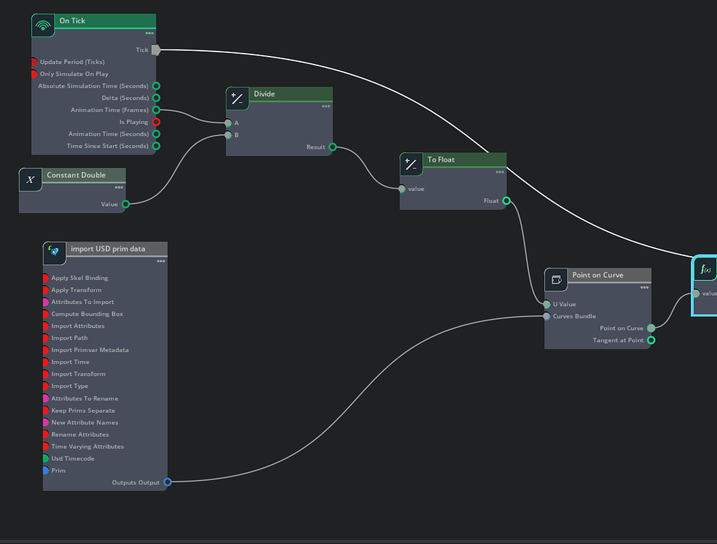
Task: Expand the On Tick node options ellipsis
Action: tap(149, 33)
